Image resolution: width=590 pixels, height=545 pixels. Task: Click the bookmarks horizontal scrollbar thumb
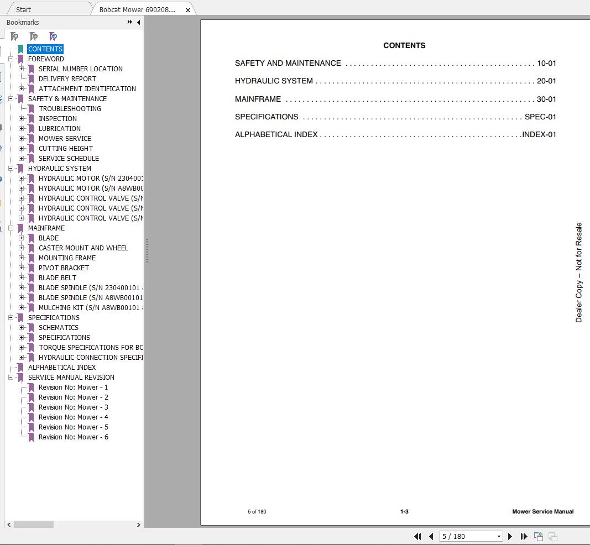coord(34,525)
